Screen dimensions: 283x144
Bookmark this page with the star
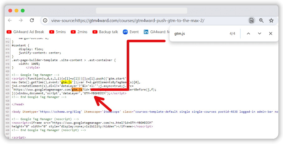click(271, 20)
